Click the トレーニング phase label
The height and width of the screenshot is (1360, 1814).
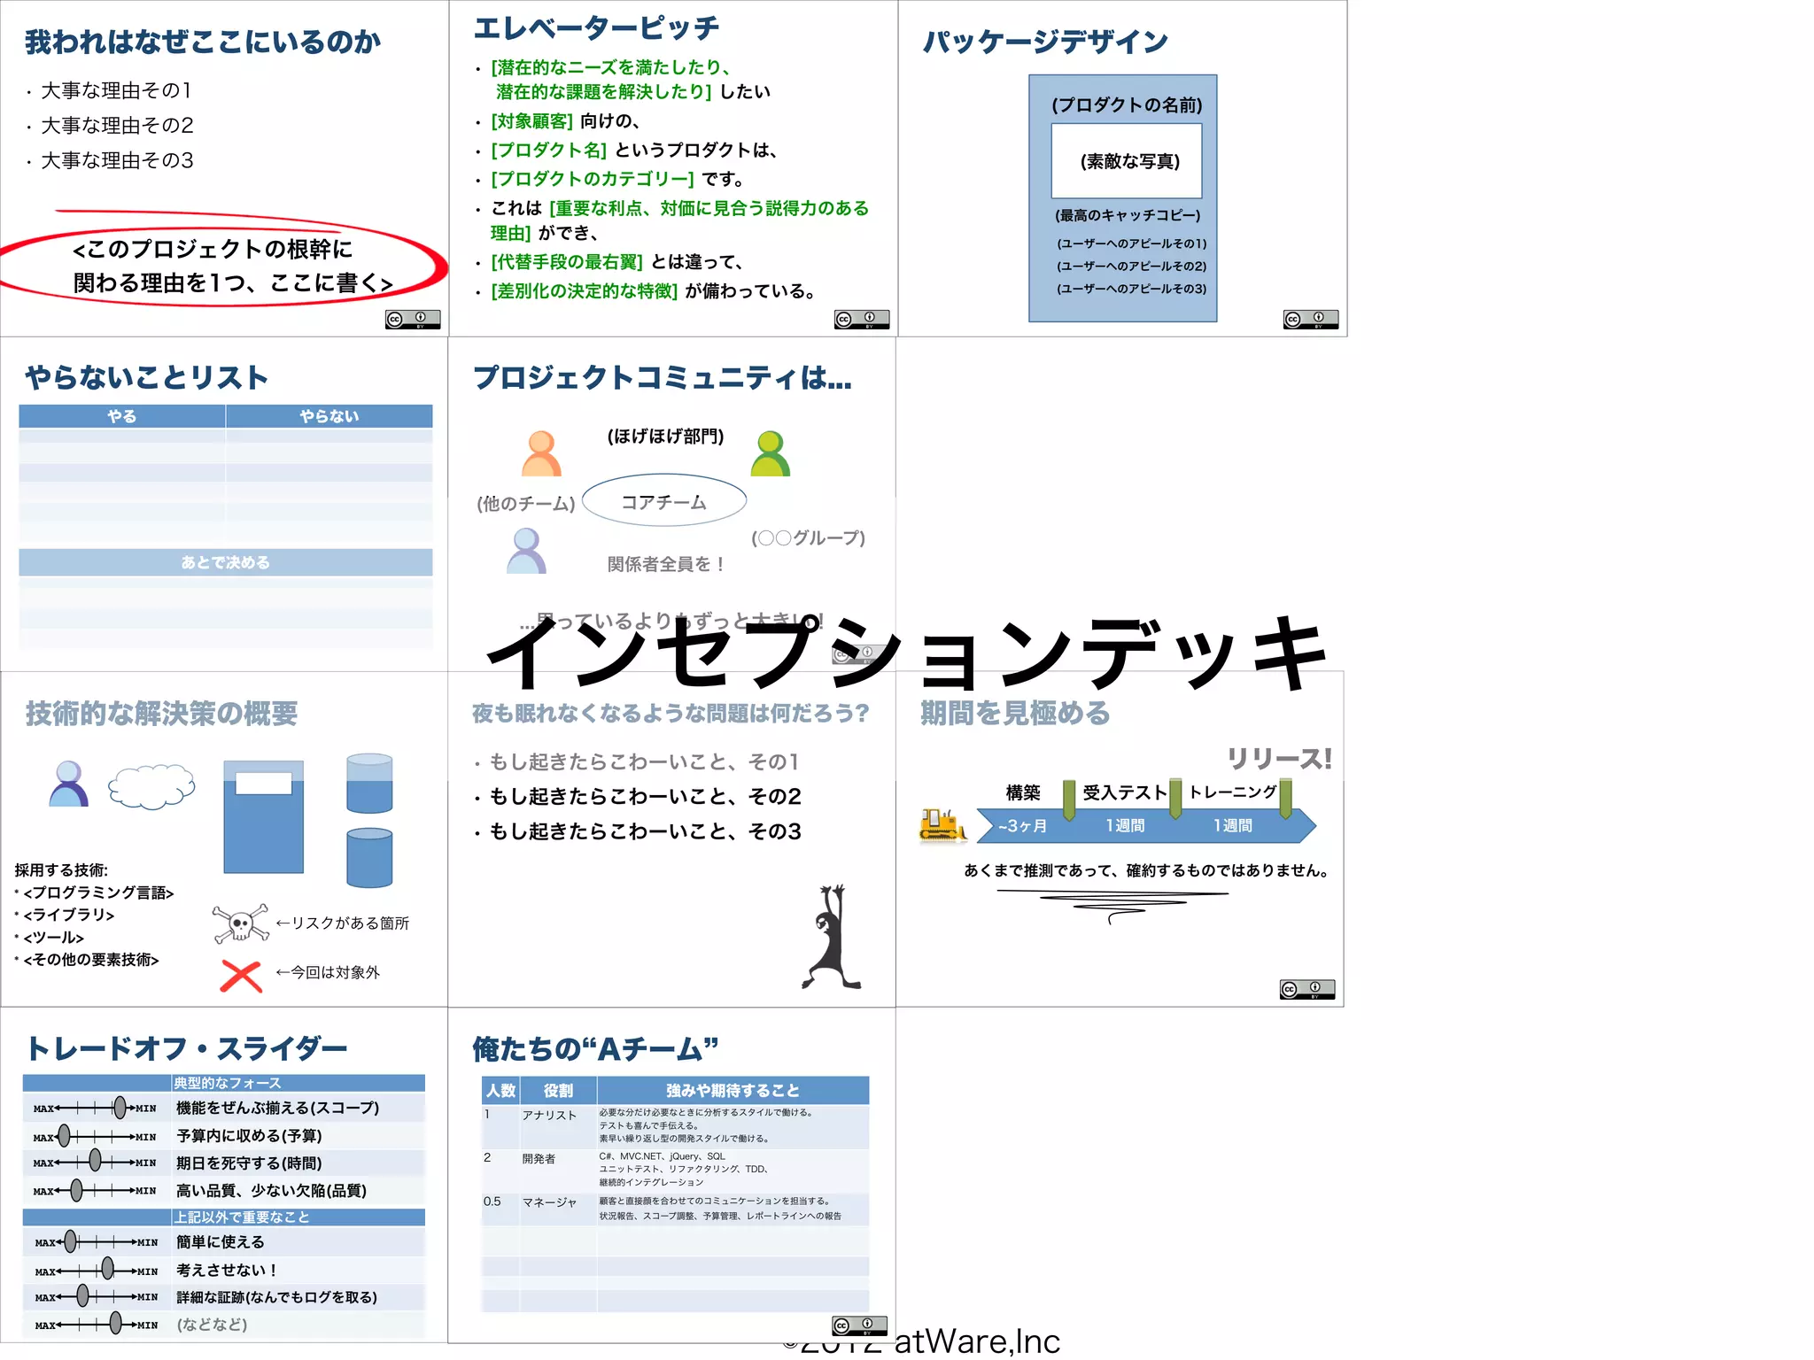(1233, 792)
